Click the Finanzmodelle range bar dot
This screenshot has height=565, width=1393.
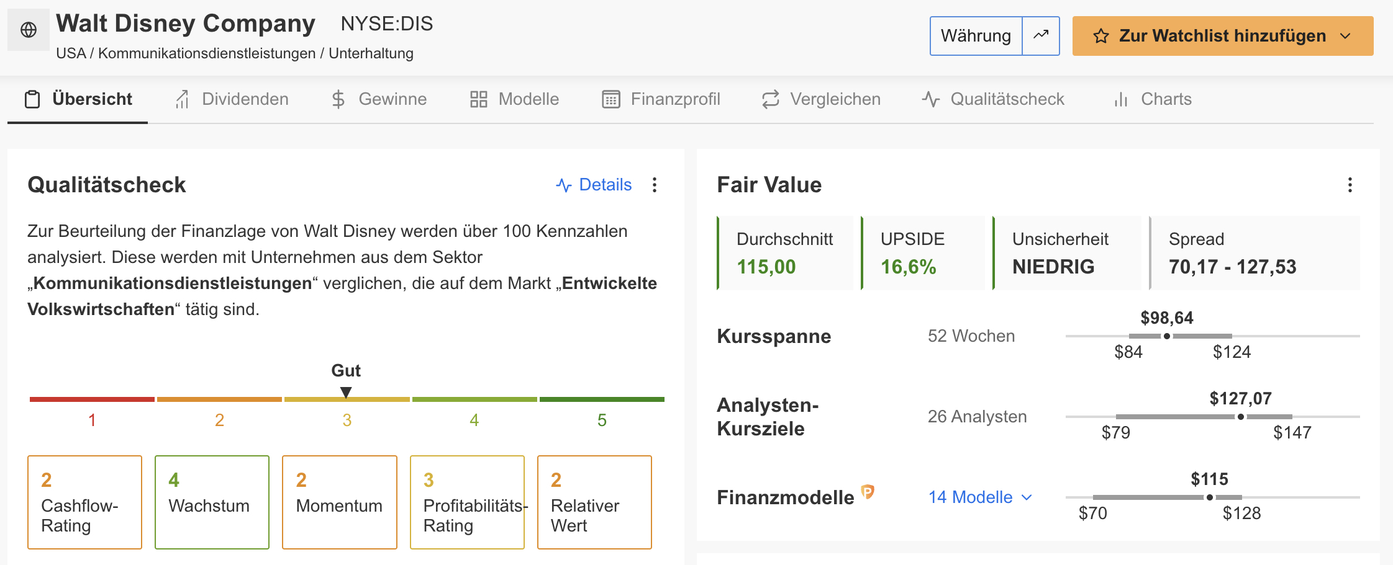1210,497
